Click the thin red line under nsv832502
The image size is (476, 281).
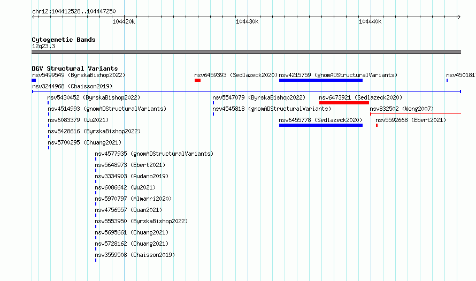coord(416,114)
